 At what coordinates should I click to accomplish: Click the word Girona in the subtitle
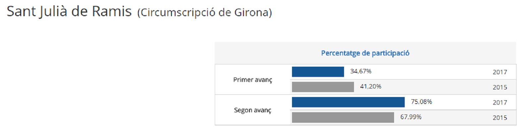(251, 13)
